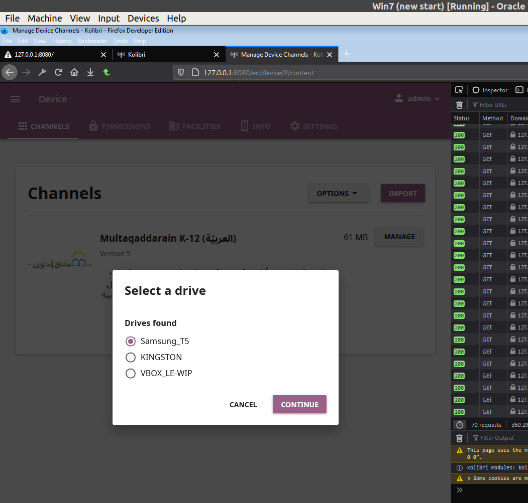Close the Manage Device Channels tab
This screenshot has width=528, height=503.
330,55
